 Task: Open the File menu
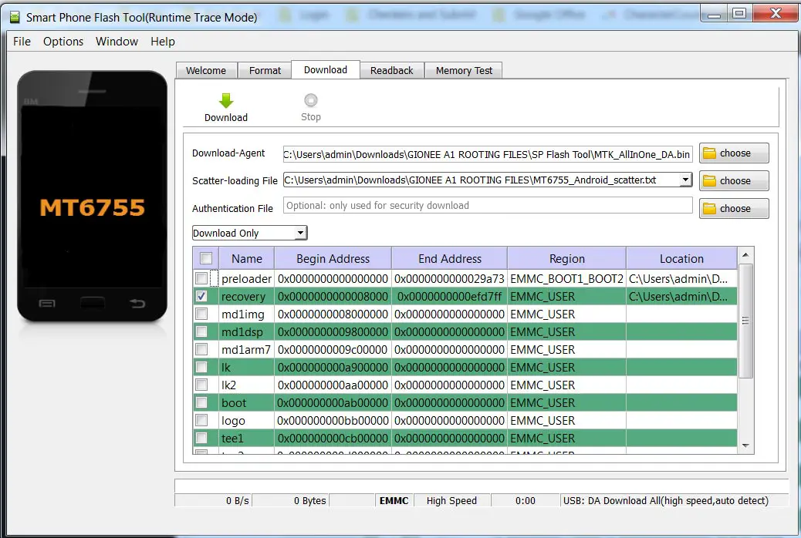click(x=22, y=42)
